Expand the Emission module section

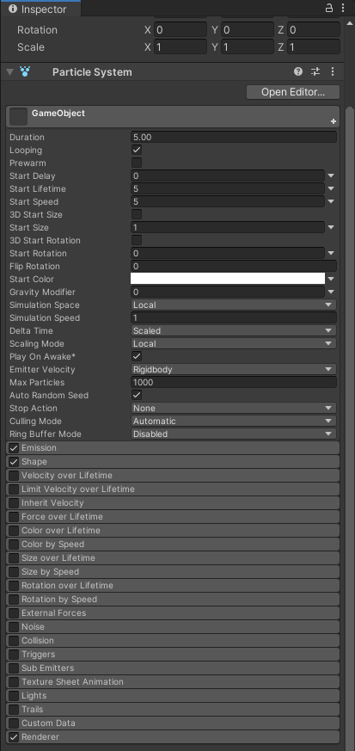[x=173, y=448]
